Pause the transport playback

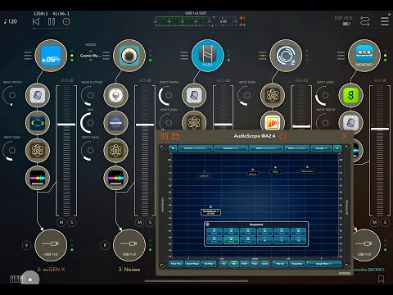[x=52, y=21]
